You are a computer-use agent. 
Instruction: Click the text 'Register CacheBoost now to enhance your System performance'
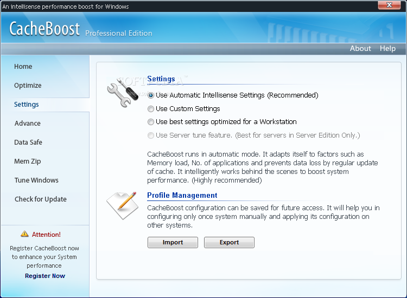(x=44, y=257)
